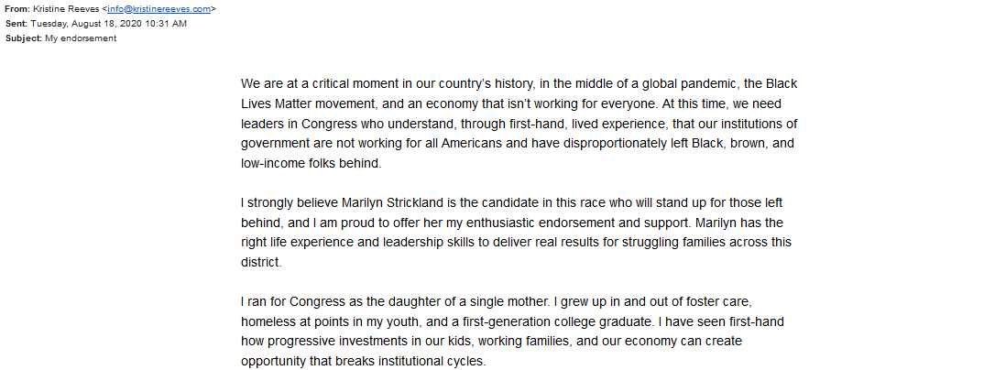
Task: Click the phrase "low-income folks behind"
Action: click(310, 164)
